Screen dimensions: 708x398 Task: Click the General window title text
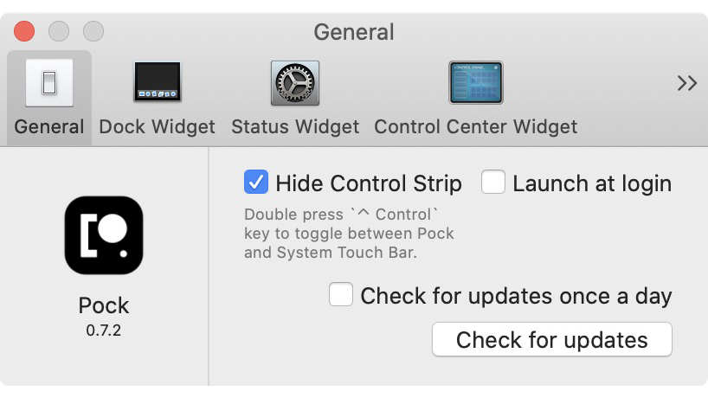(x=354, y=32)
